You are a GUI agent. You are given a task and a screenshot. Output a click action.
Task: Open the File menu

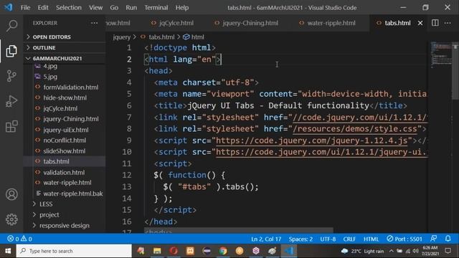[x=25, y=8]
